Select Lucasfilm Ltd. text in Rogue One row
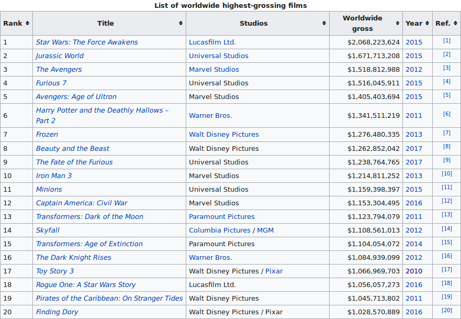The height and width of the screenshot is (319, 461). (212, 284)
